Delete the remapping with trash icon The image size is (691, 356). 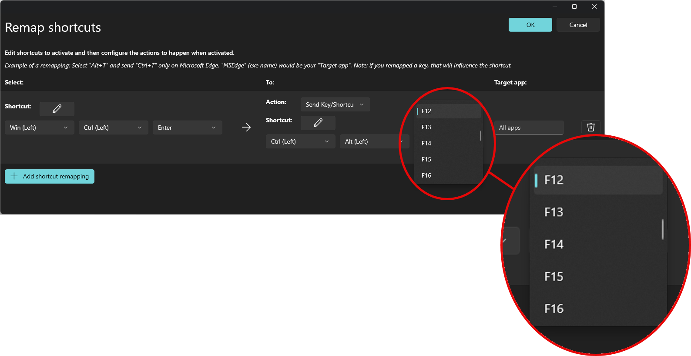pos(591,127)
